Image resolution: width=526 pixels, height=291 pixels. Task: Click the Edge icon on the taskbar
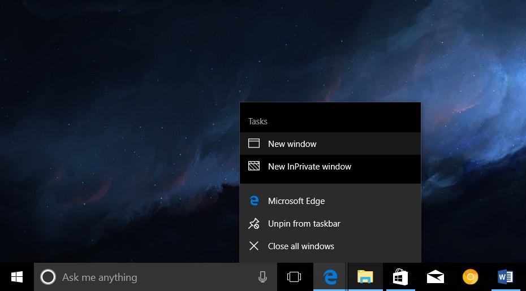(330, 277)
